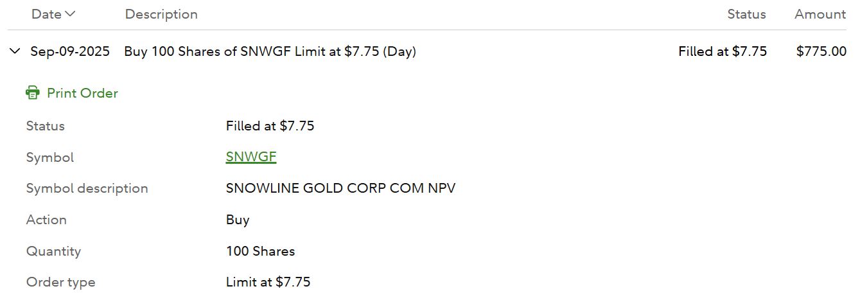This screenshot has height=300, width=860.
Task: Select the Sep-09-2025 date in order row
Action: click(x=70, y=51)
